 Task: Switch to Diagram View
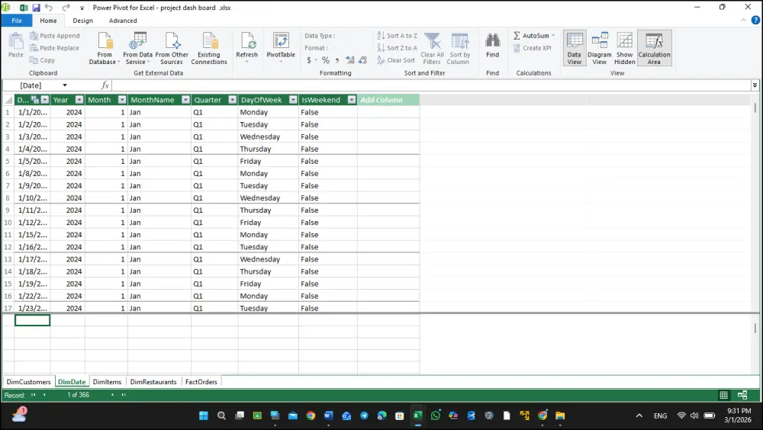600,48
